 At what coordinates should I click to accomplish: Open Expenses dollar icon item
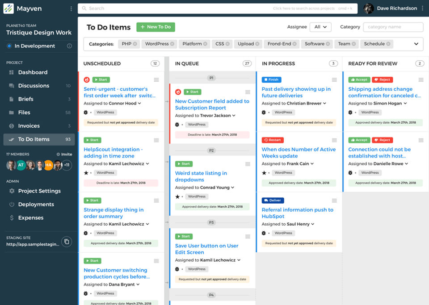39,218
